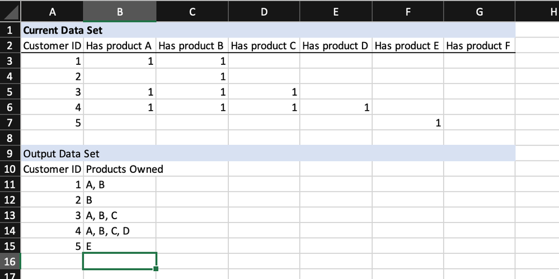Click the fill handle of the selected cell
This screenshot has width=559, height=279.
point(156,268)
